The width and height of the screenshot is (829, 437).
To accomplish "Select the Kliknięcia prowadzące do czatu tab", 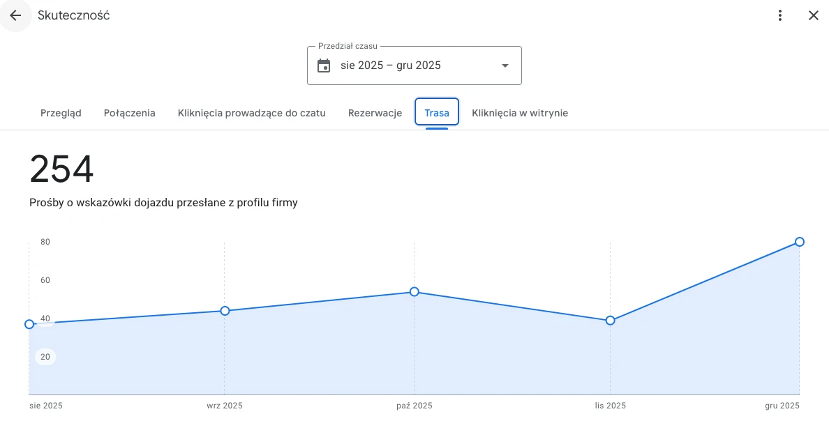I will (251, 113).
